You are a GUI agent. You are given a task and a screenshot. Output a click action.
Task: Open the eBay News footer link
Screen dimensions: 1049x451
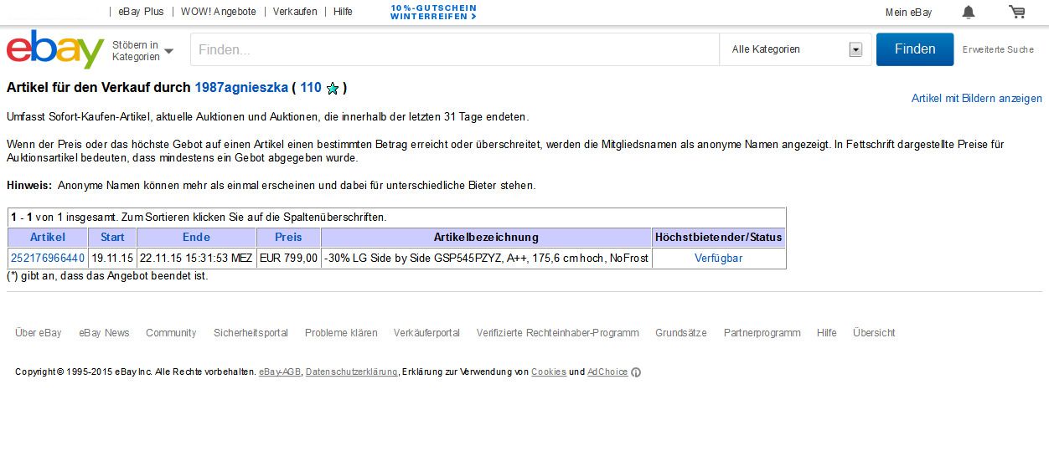[104, 332]
